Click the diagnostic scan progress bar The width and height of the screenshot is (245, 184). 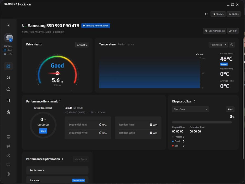(202, 122)
